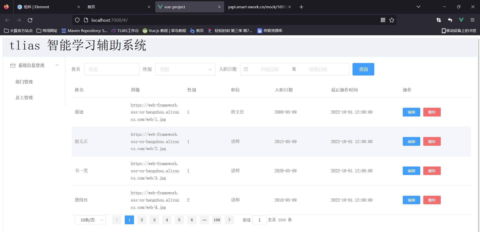
Task: Open the 性别 gender dropdown
Action: point(185,69)
